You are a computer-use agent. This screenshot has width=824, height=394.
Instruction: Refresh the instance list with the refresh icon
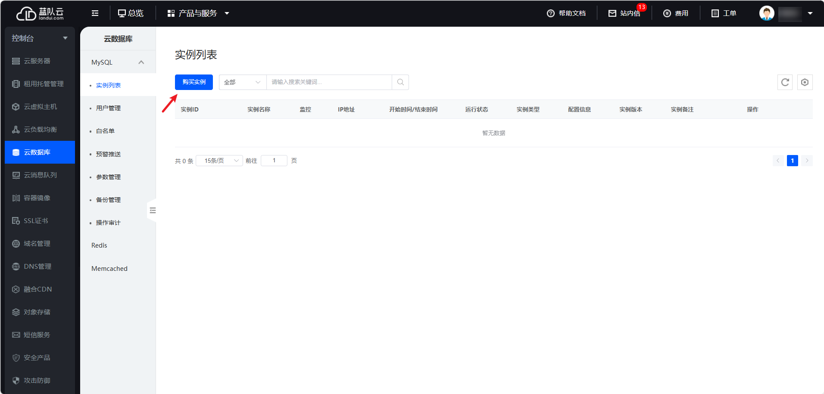click(x=785, y=82)
